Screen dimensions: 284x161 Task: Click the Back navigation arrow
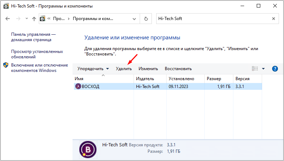click(x=8, y=19)
